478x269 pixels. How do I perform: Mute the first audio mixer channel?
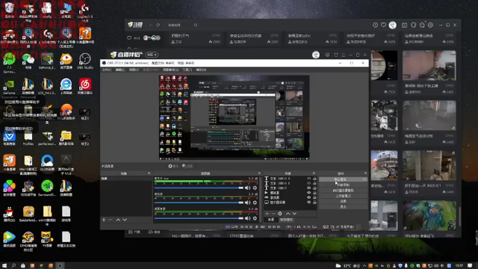[247, 188]
